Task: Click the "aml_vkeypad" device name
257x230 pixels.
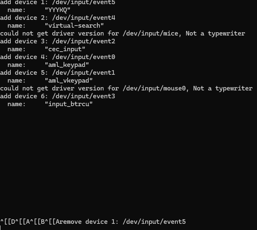Action: coord(68,81)
